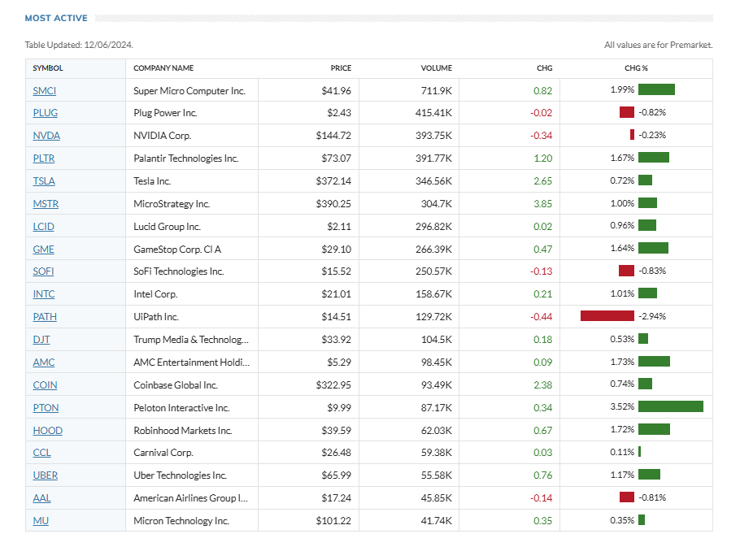Click the $101.22 Micron price

coord(333,521)
